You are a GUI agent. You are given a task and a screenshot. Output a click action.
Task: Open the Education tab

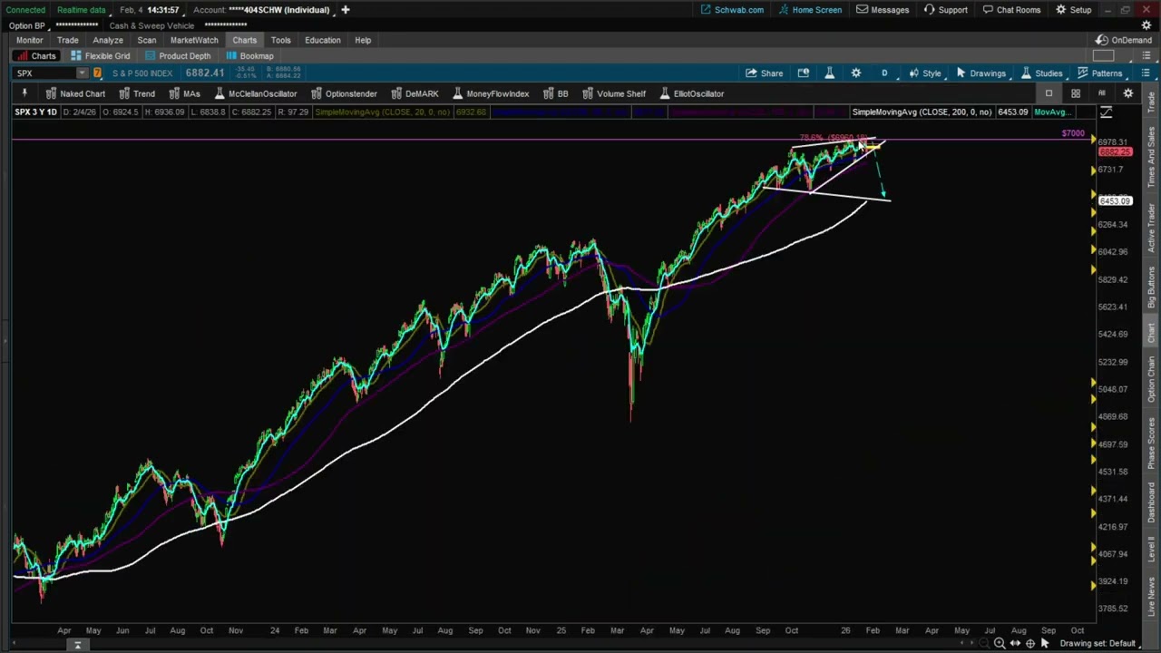pos(322,40)
